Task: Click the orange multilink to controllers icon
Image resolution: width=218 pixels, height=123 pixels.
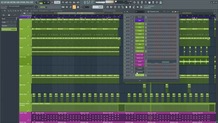Action: (74, 7)
